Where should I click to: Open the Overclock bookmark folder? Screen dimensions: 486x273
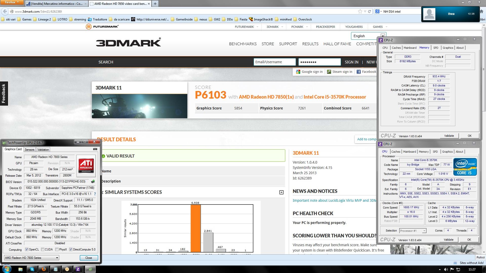(x=302, y=19)
